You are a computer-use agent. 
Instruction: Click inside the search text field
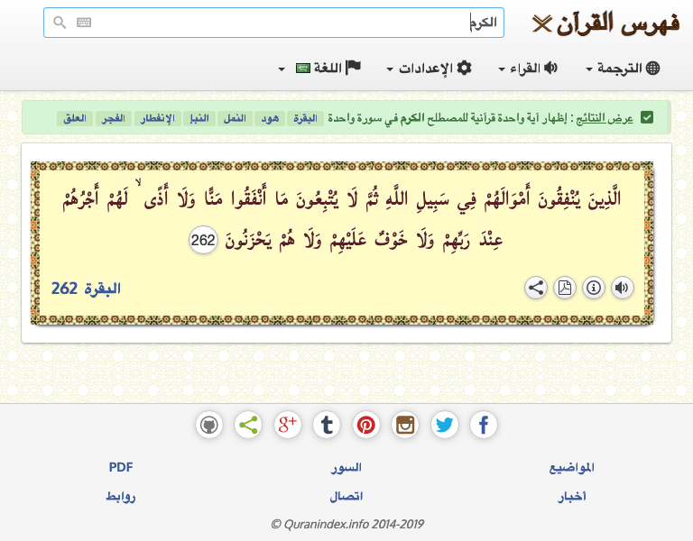point(289,23)
